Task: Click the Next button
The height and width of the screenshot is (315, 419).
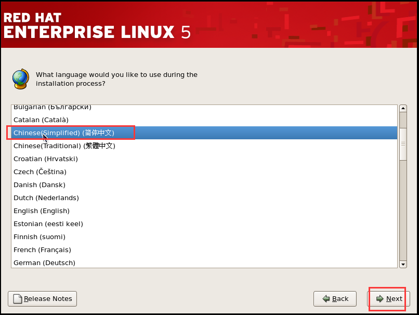Action: 388,299
